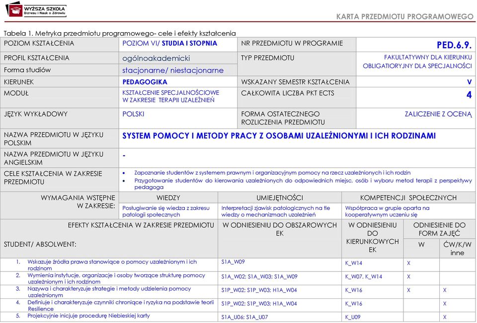Select 'W ODNIESIENIU DO OBSZAROWYCH EK' header
This screenshot has height=323, width=477.
(280, 229)
